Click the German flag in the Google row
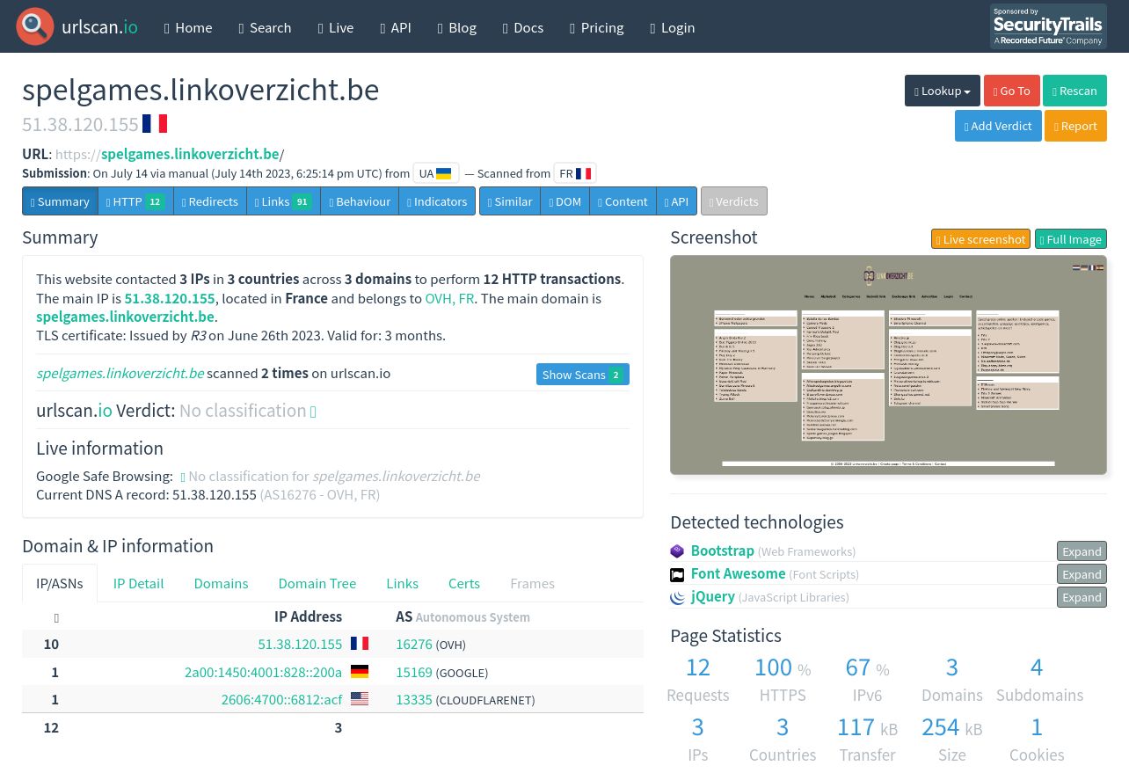 (360, 671)
